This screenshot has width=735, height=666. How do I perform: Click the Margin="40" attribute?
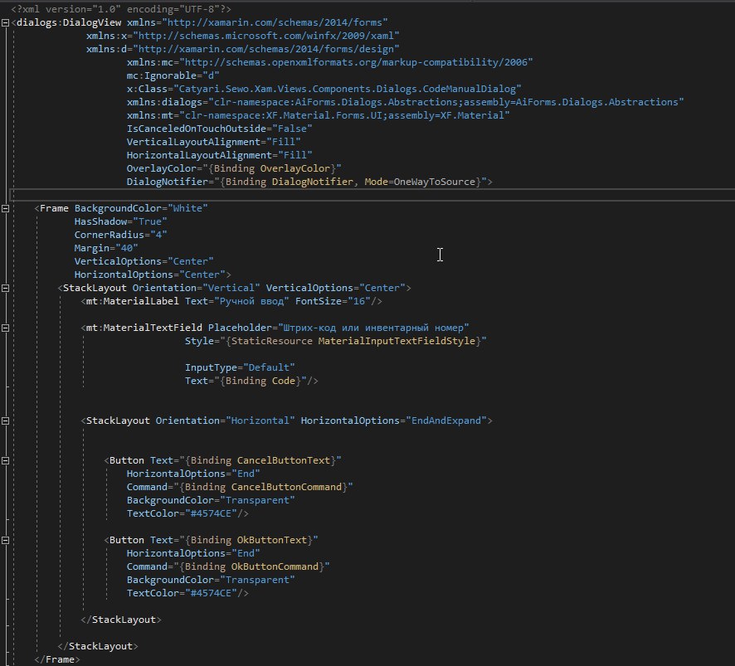pyautogui.click(x=106, y=248)
